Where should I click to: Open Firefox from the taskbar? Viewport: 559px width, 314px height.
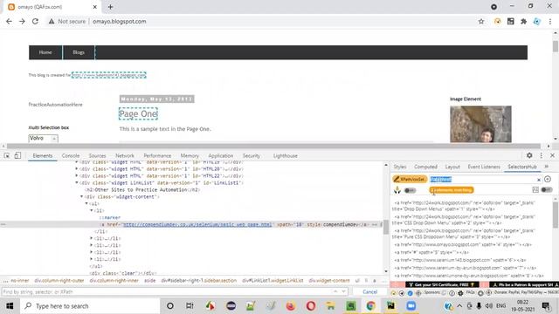coord(291,306)
